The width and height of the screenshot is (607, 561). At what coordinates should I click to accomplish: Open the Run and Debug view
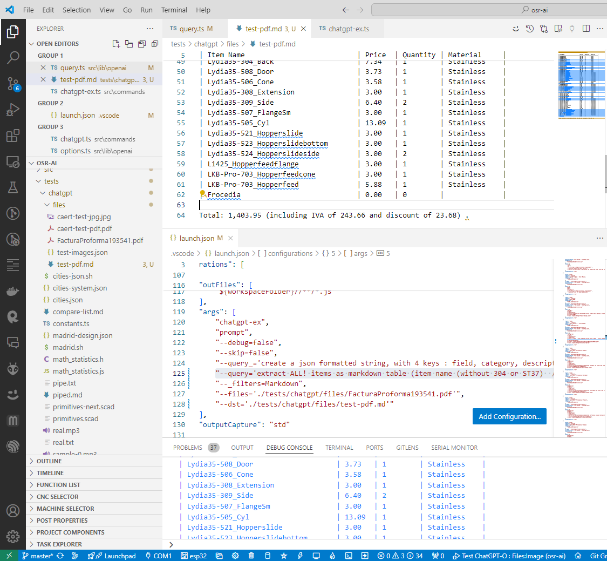click(x=13, y=111)
